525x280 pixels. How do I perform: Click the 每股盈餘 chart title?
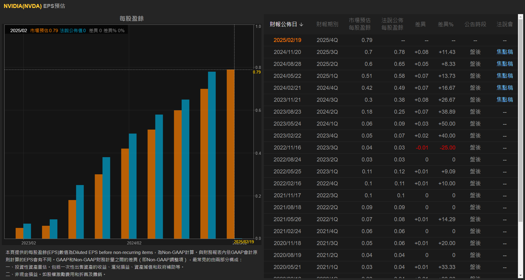(x=132, y=19)
